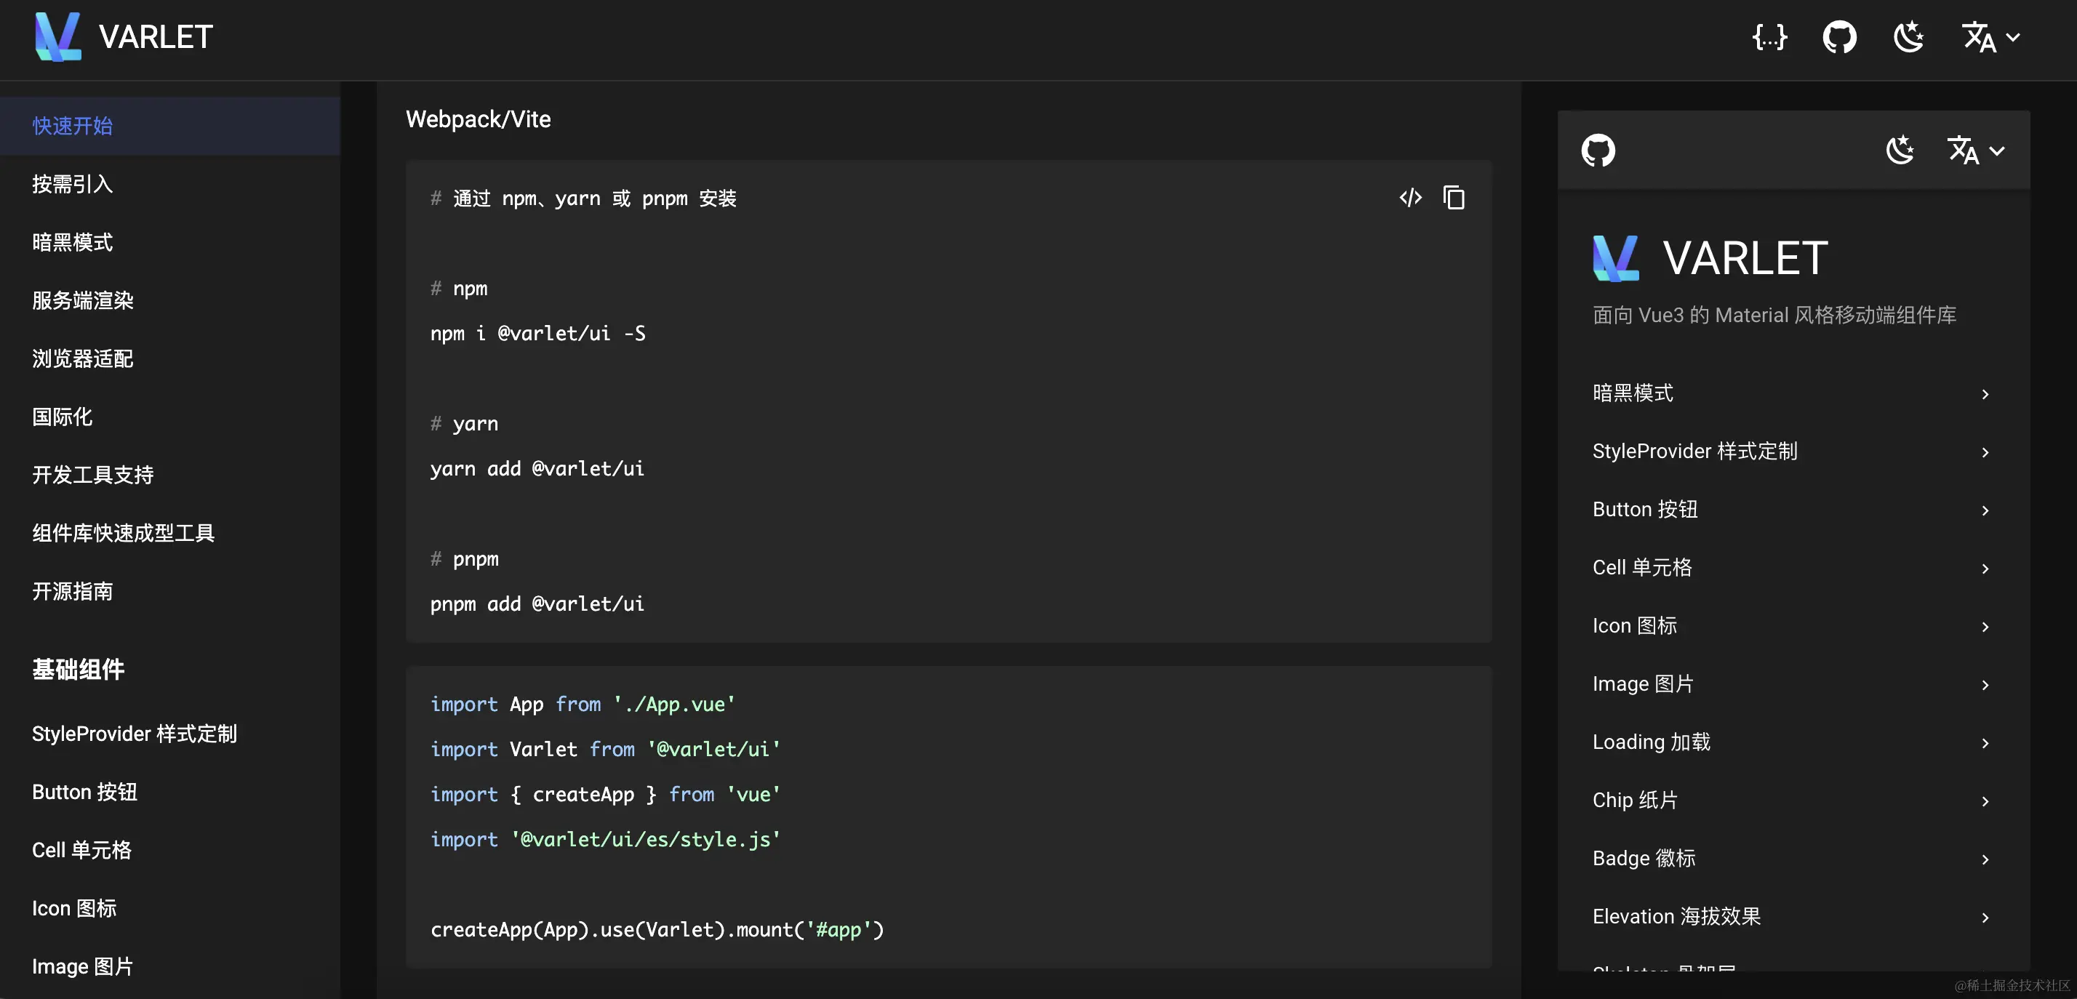2077x999 pixels.
Task: Select 按需引入 in left sidebar
Action: (x=73, y=185)
